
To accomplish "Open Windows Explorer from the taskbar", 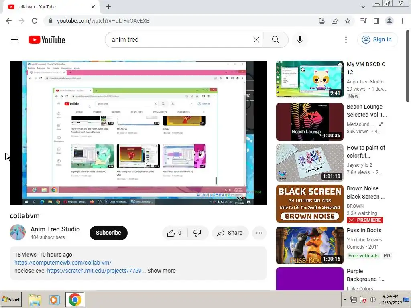I will [35, 300].
